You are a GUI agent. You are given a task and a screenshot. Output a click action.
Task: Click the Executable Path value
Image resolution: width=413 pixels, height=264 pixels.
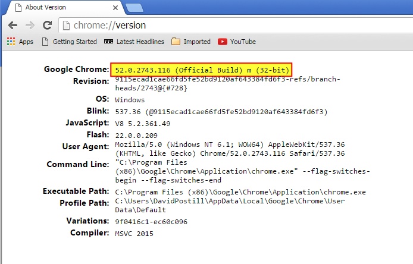pos(240,192)
